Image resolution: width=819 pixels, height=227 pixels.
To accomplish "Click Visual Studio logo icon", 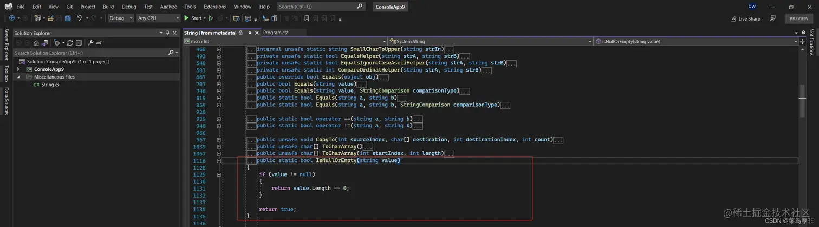I will pos(8,7).
